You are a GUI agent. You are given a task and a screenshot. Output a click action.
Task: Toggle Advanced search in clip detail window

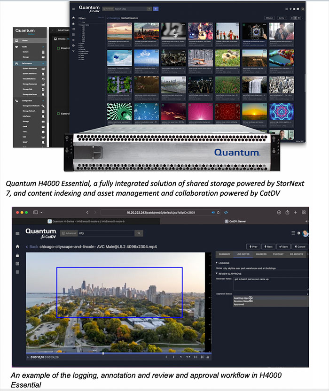(69, 233)
